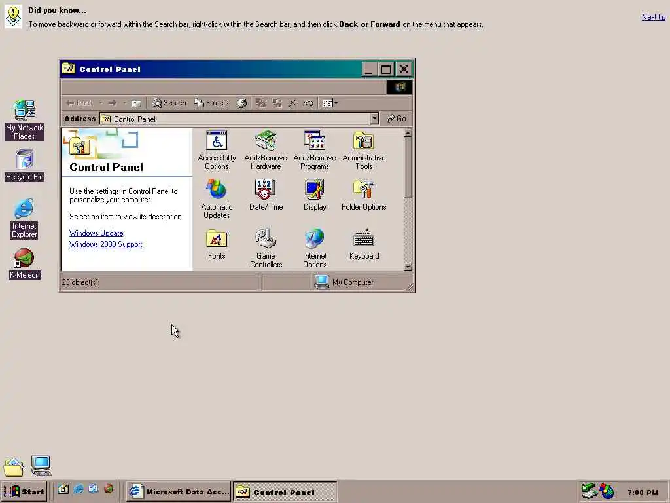Click 'My Computer' in the status bar
Viewport: 670px width, 503px height.
point(353,282)
